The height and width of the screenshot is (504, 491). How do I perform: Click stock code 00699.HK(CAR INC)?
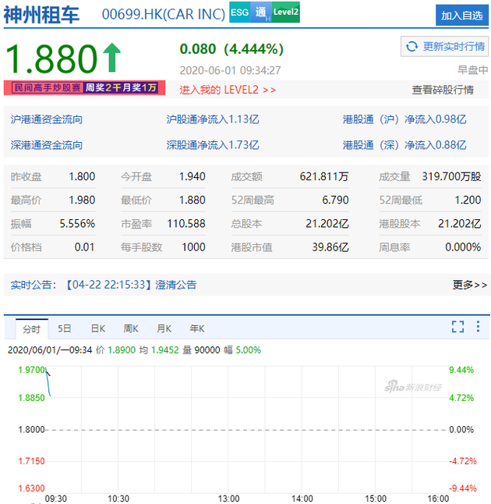click(164, 14)
